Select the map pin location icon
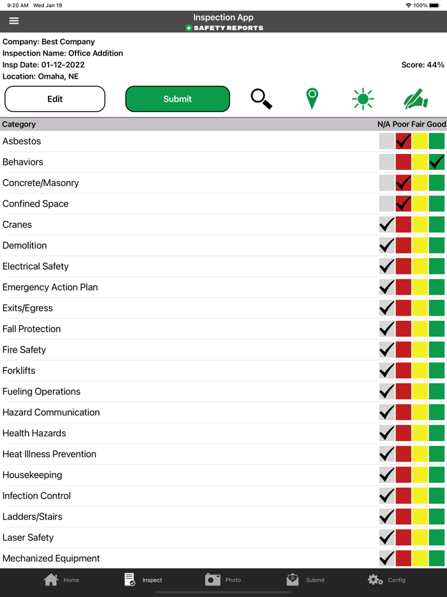This screenshot has height=597, width=447. [x=312, y=98]
